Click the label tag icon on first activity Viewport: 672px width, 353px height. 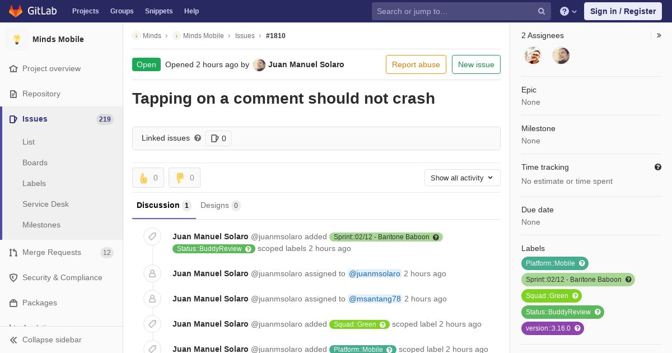(152, 236)
